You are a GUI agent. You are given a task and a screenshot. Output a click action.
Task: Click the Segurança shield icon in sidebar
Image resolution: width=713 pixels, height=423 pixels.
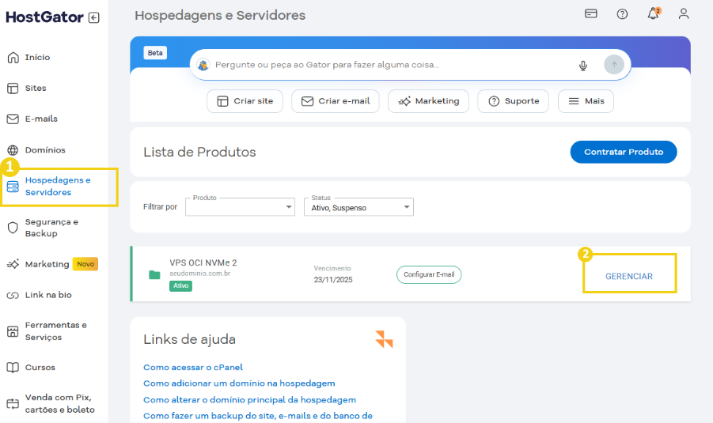click(x=13, y=228)
